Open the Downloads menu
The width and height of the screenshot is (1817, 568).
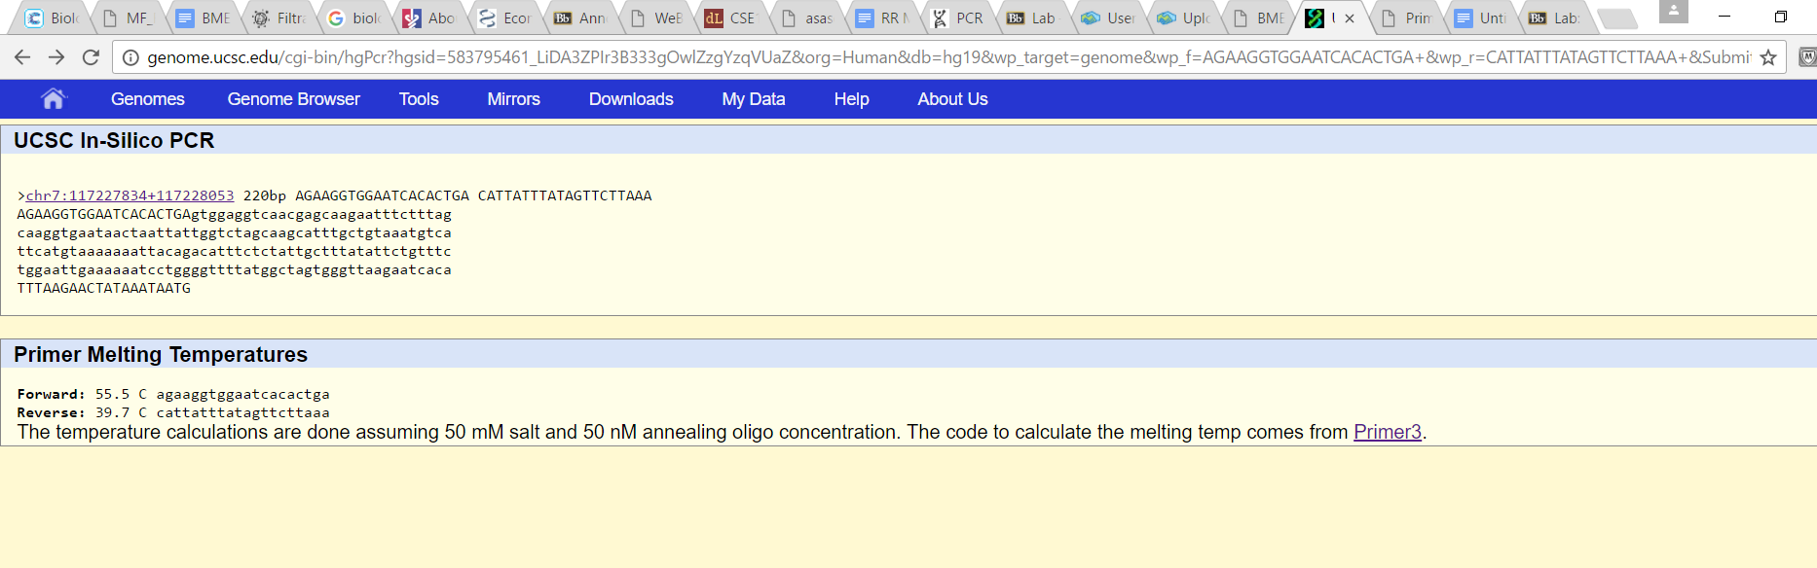tap(631, 99)
